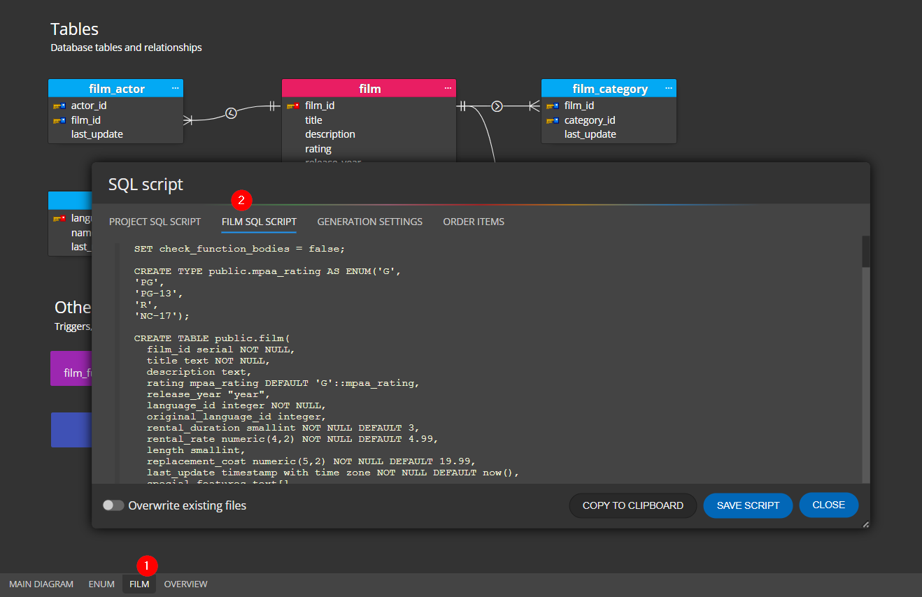Click Copy to Clipboard button
Image resolution: width=922 pixels, height=597 pixels.
[x=632, y=505]
